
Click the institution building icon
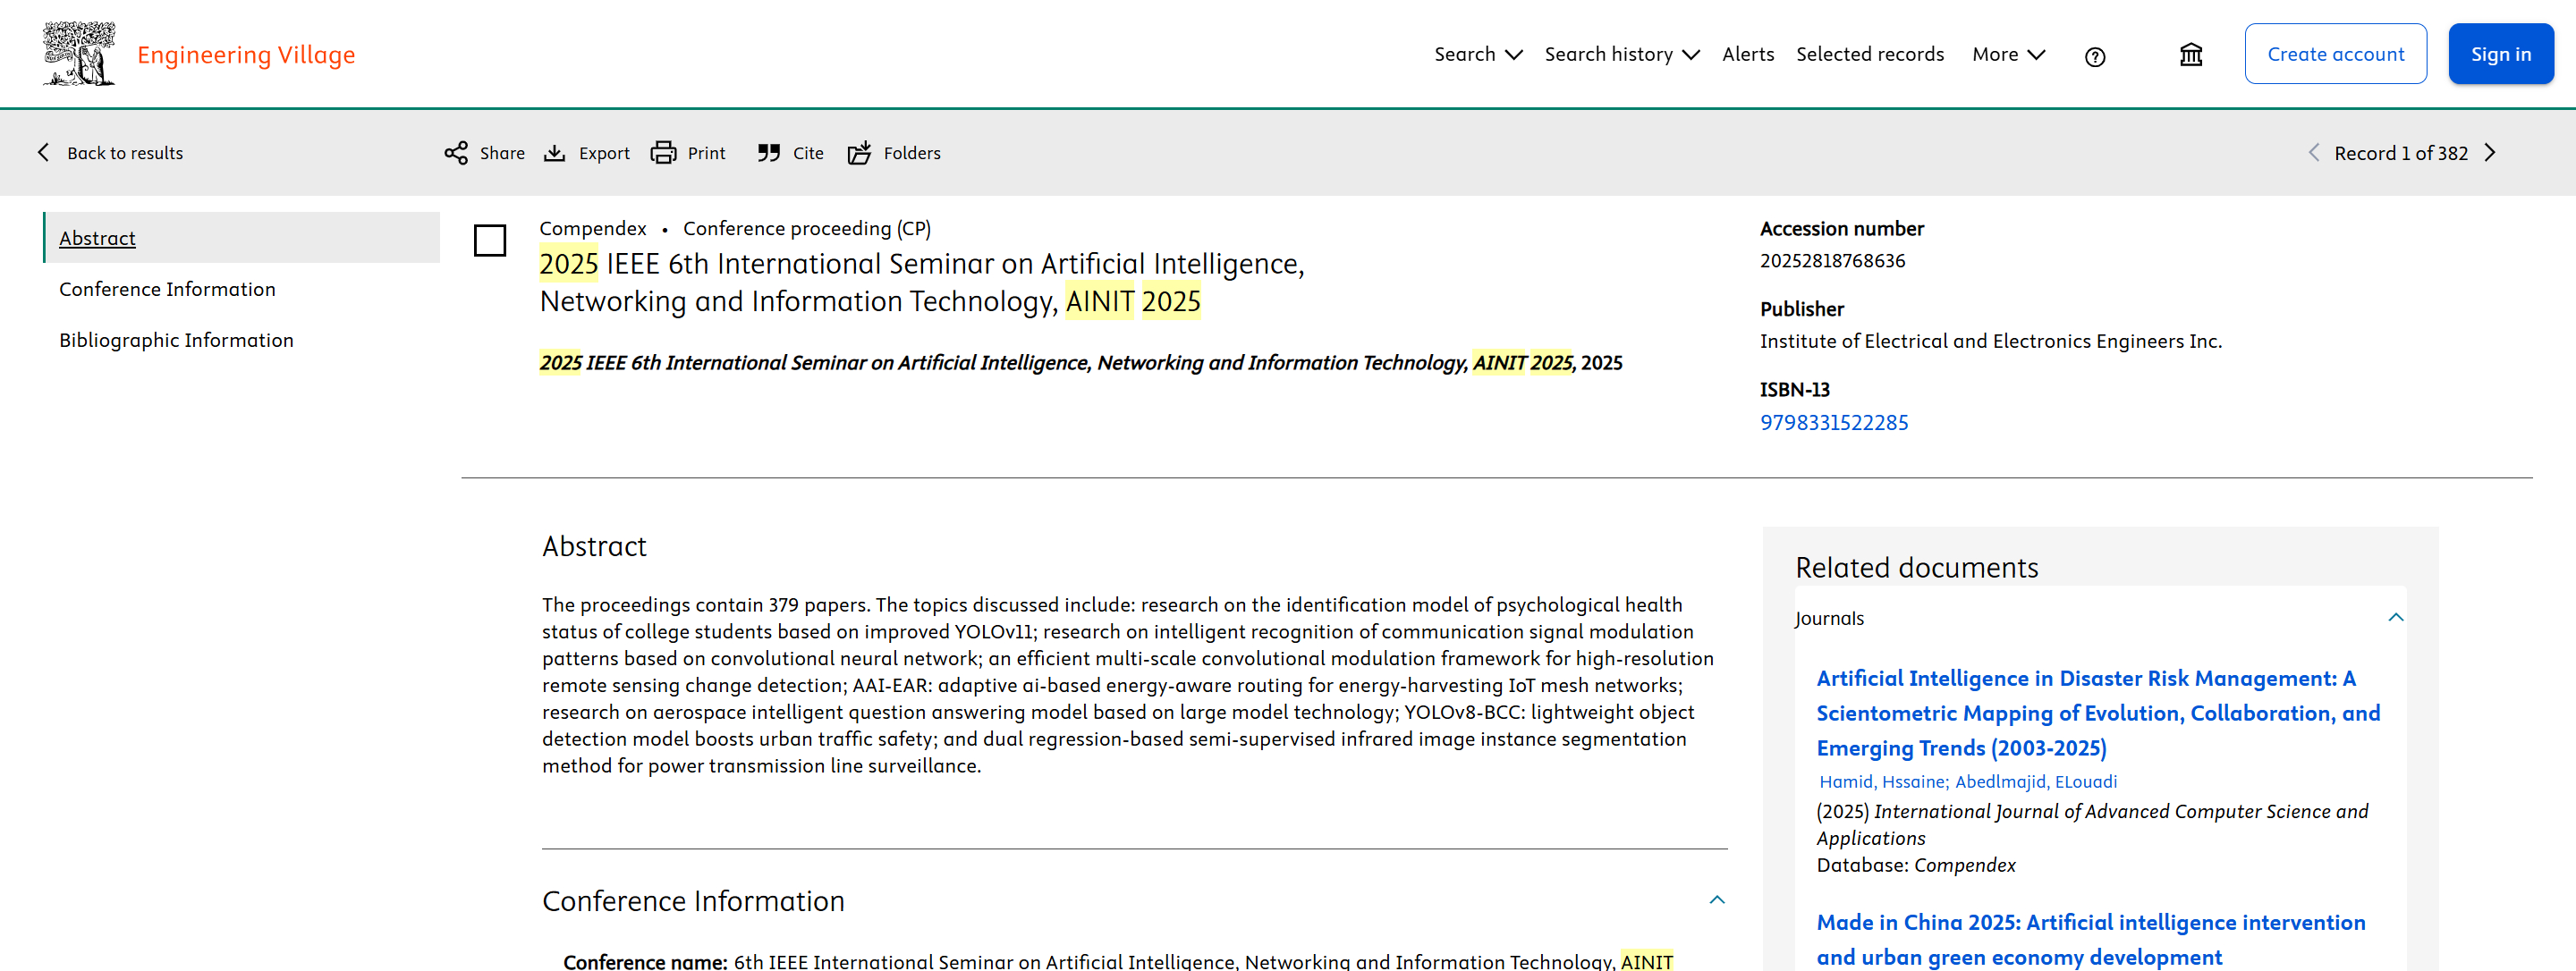pyautogui.click(x=2190, y=55)
